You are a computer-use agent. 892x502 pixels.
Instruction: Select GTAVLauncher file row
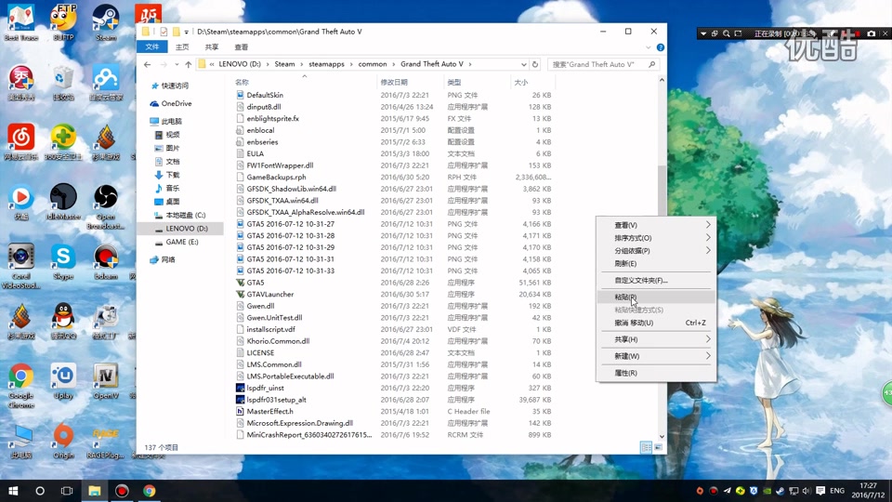coord(394,295)
